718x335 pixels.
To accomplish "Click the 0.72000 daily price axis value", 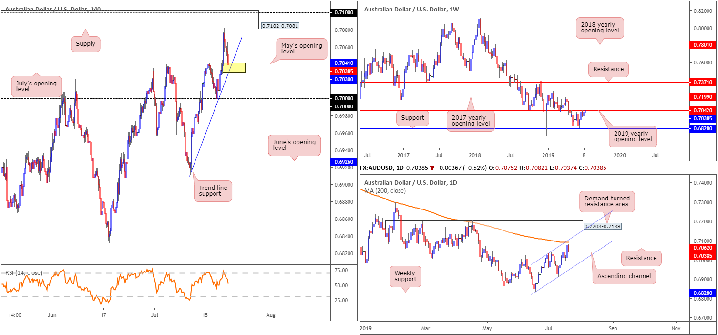I will click(703, 221).
